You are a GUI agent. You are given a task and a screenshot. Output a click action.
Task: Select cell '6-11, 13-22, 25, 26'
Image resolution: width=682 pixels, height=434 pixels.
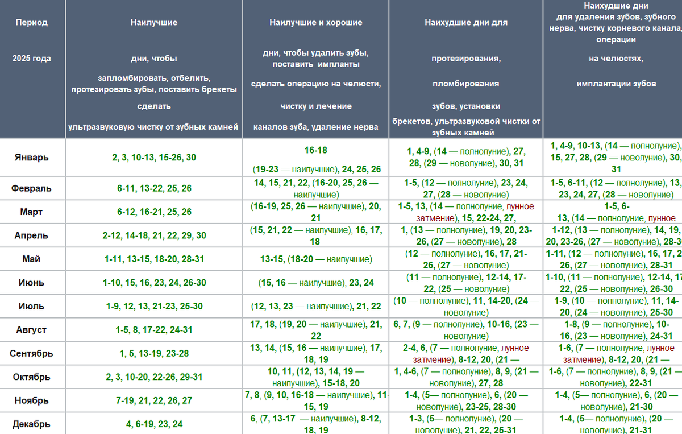153,188
